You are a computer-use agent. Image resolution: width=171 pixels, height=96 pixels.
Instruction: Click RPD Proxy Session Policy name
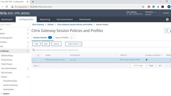click(55, 60)
